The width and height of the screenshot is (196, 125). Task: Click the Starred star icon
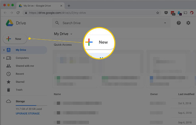point(9,82)
